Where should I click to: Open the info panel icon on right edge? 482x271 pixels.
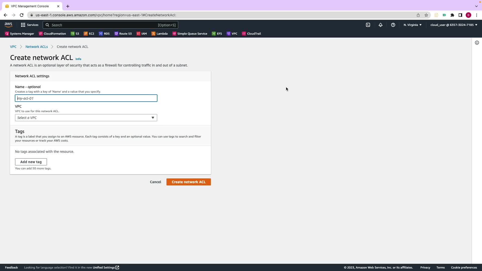(477, 43)
